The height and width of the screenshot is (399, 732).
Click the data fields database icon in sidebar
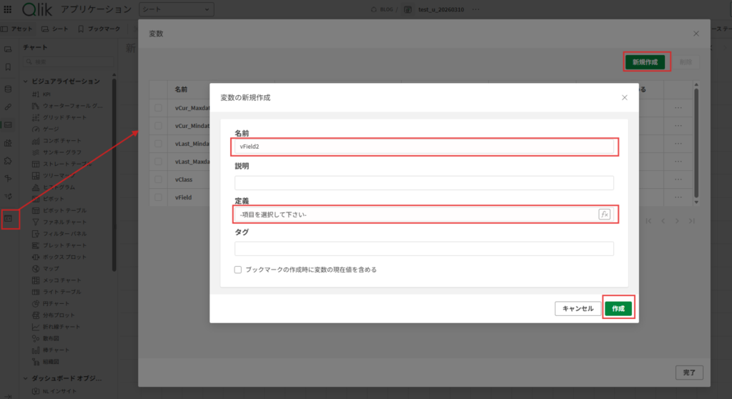(9, 89)
